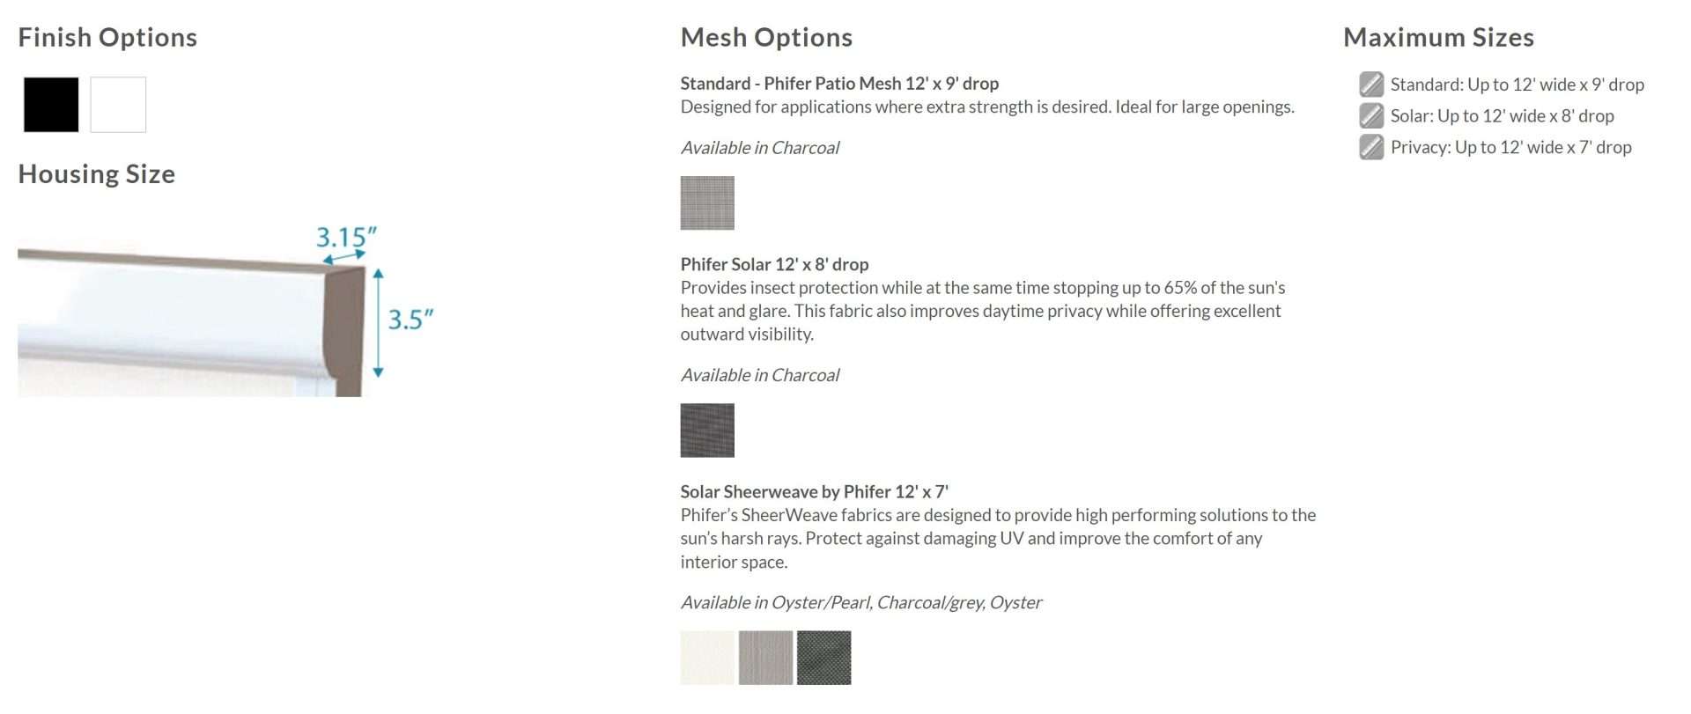Click the Housing Size heading
The image size is (1691, 714).
click(x=97, y=173)
